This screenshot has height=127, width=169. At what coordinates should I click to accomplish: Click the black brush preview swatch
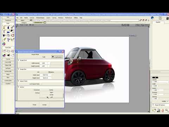(x=155, y=78)
